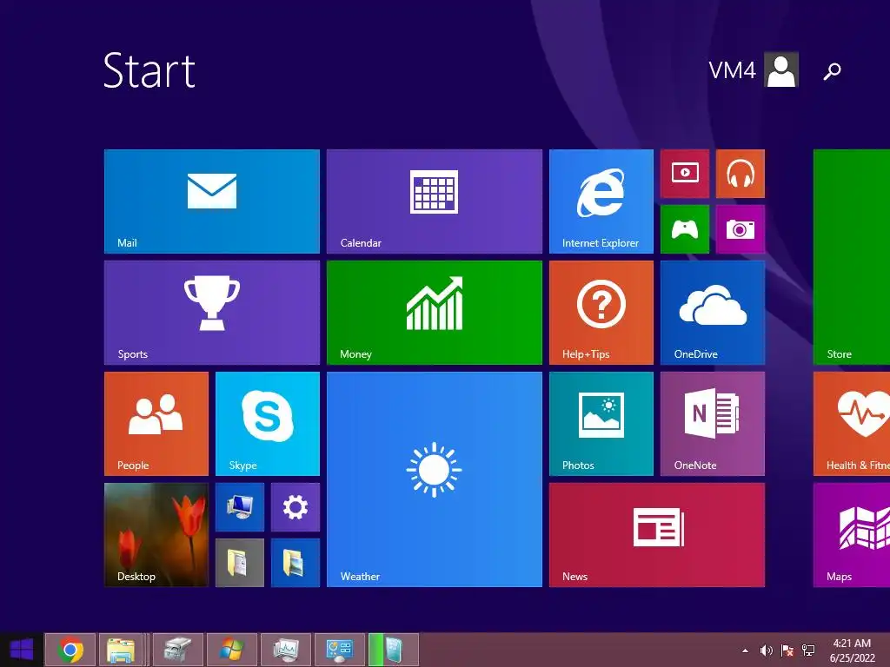Open the Weather tile
The image size is (890, 667).
(435, 479)
